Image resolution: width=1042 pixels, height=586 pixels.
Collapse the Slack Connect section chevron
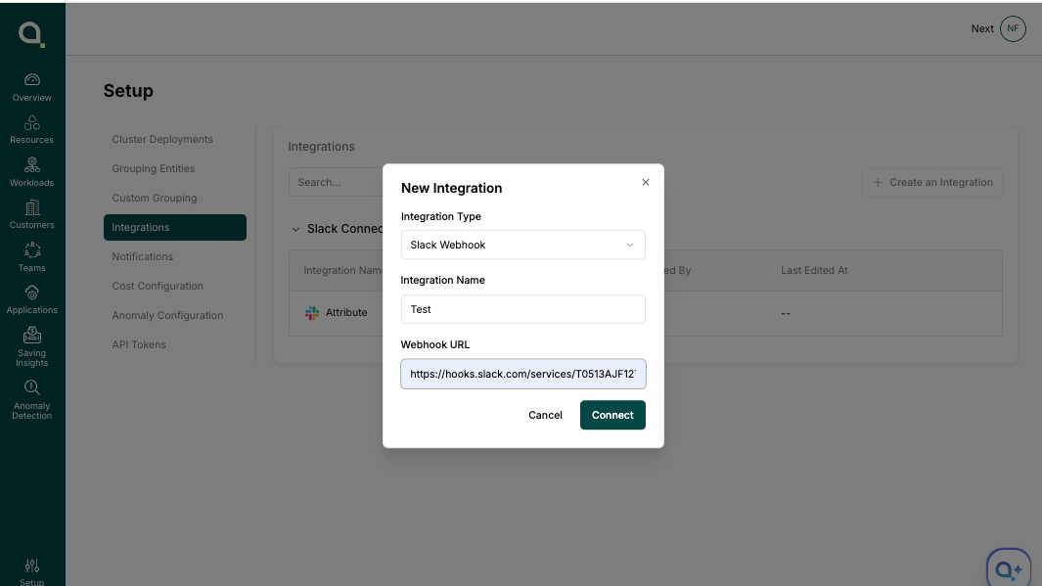point(295,229)
